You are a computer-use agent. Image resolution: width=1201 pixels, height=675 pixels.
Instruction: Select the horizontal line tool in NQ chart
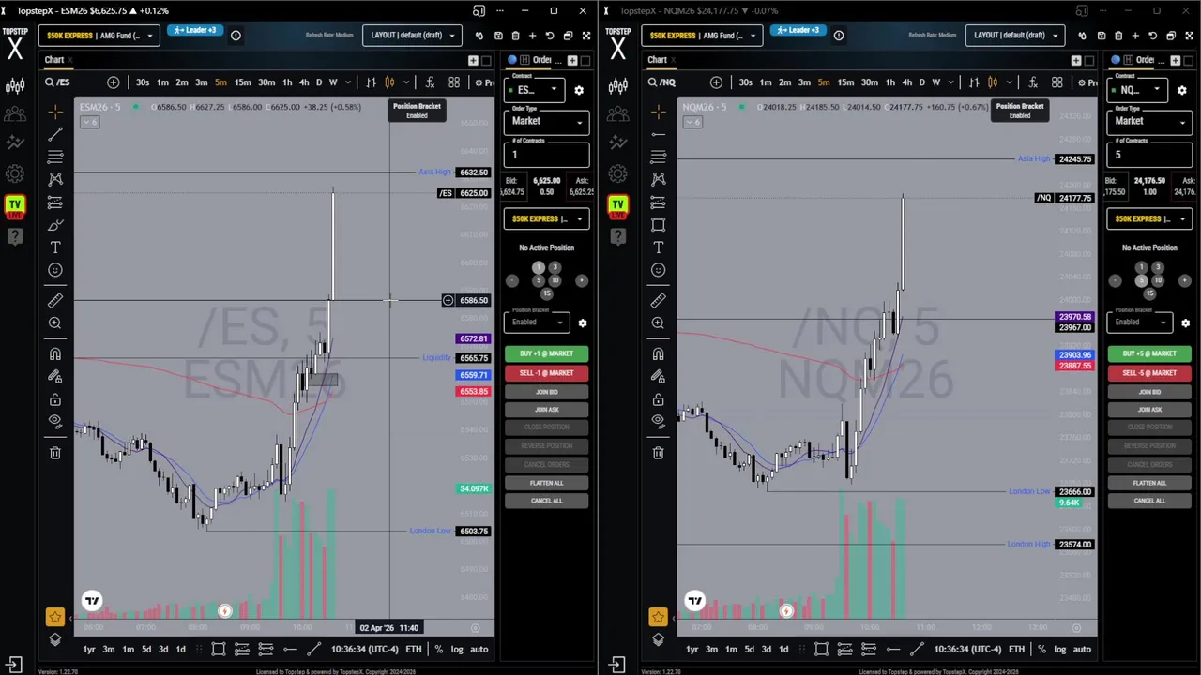(x=659, y=133)
